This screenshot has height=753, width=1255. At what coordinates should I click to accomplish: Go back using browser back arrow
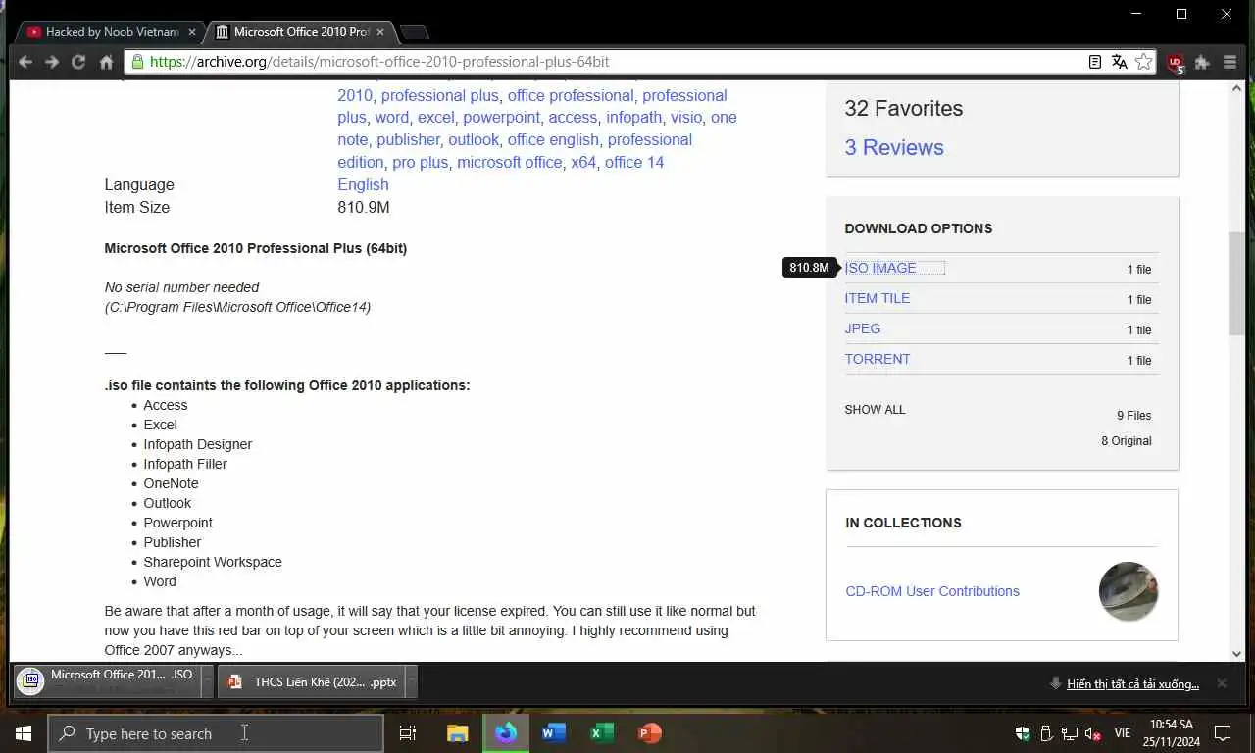(x=25, y=62)
